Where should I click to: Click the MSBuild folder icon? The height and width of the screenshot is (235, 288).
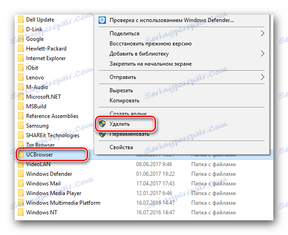pyautogui.click(x=21, y=106)
